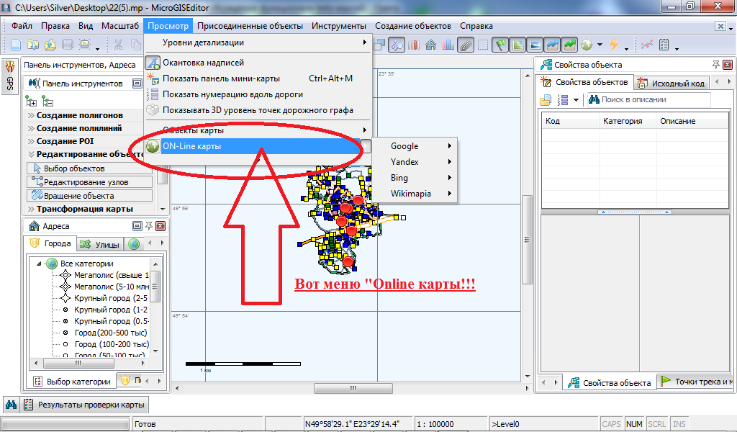Screen dimensions: 737x432
Task: Click the New document icon in toolbar
Action: (15, 45)
